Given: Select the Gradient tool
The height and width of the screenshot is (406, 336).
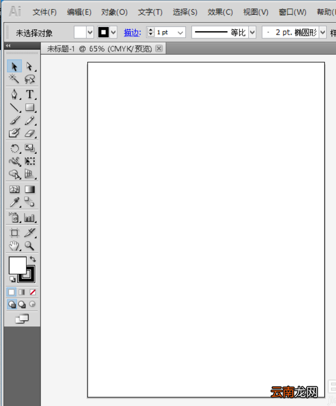Looking at the screenshot, I should [x=29, y=189].
